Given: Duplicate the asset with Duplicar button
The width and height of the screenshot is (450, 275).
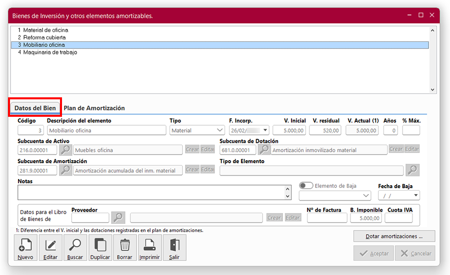Looking at the screenshot, I should tap(100, 248).
